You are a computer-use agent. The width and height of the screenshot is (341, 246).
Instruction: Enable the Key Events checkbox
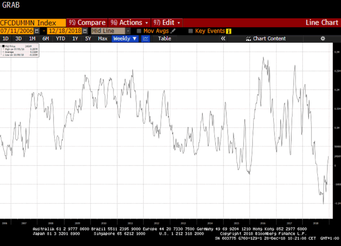click(191, 31)
